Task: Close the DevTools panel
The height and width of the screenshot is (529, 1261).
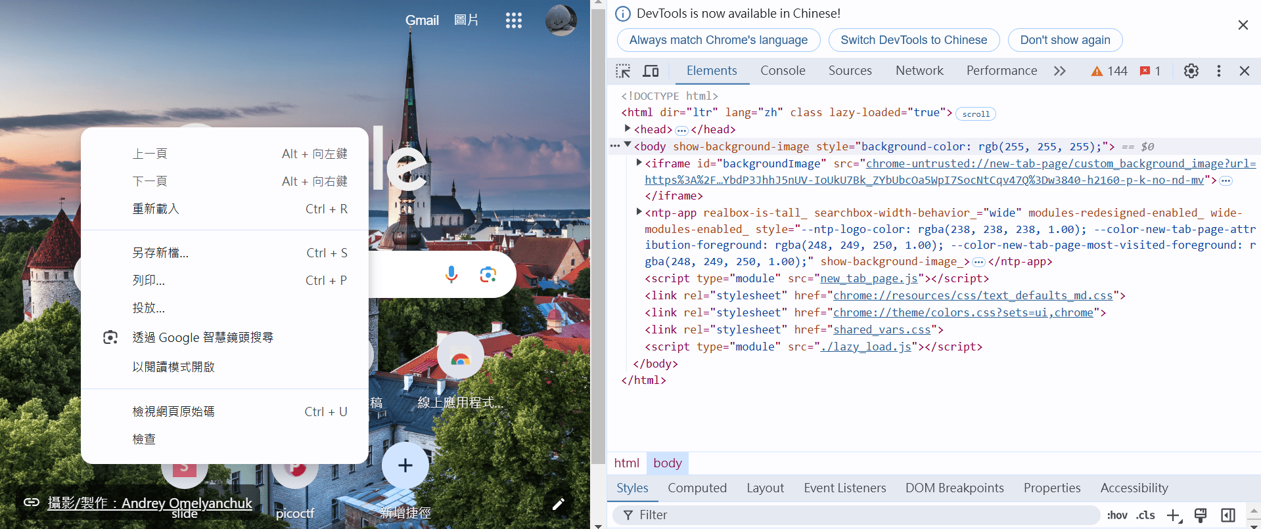Action: tap(1245, 71)
